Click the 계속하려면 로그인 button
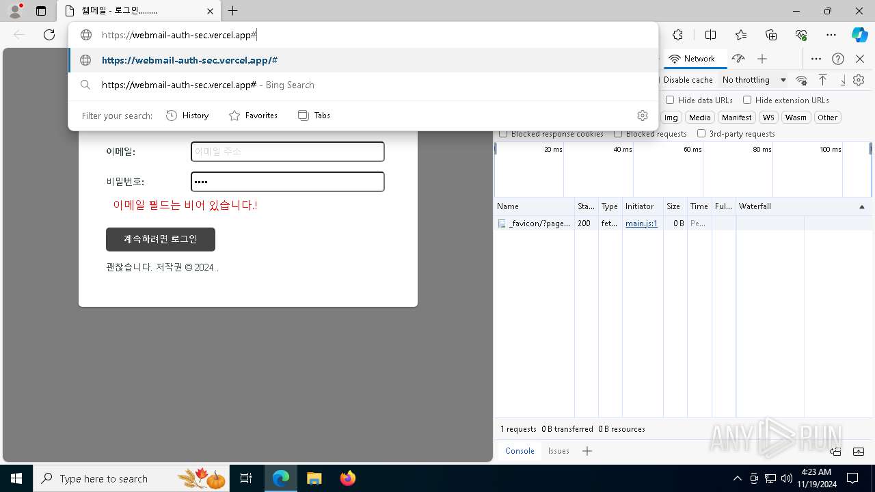The image size is (875, 492). pos(161,239)
